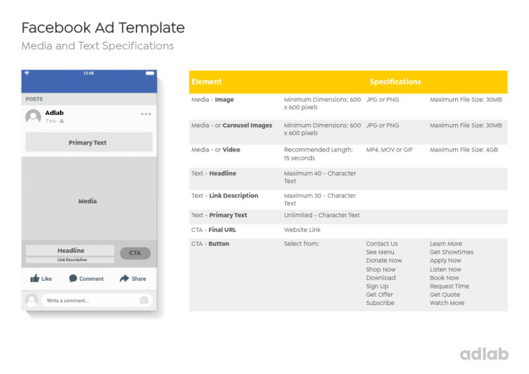The height and width of the screenshot is (374, 529).
Task: Click the POSTS section label
Action: coord(34,99)
